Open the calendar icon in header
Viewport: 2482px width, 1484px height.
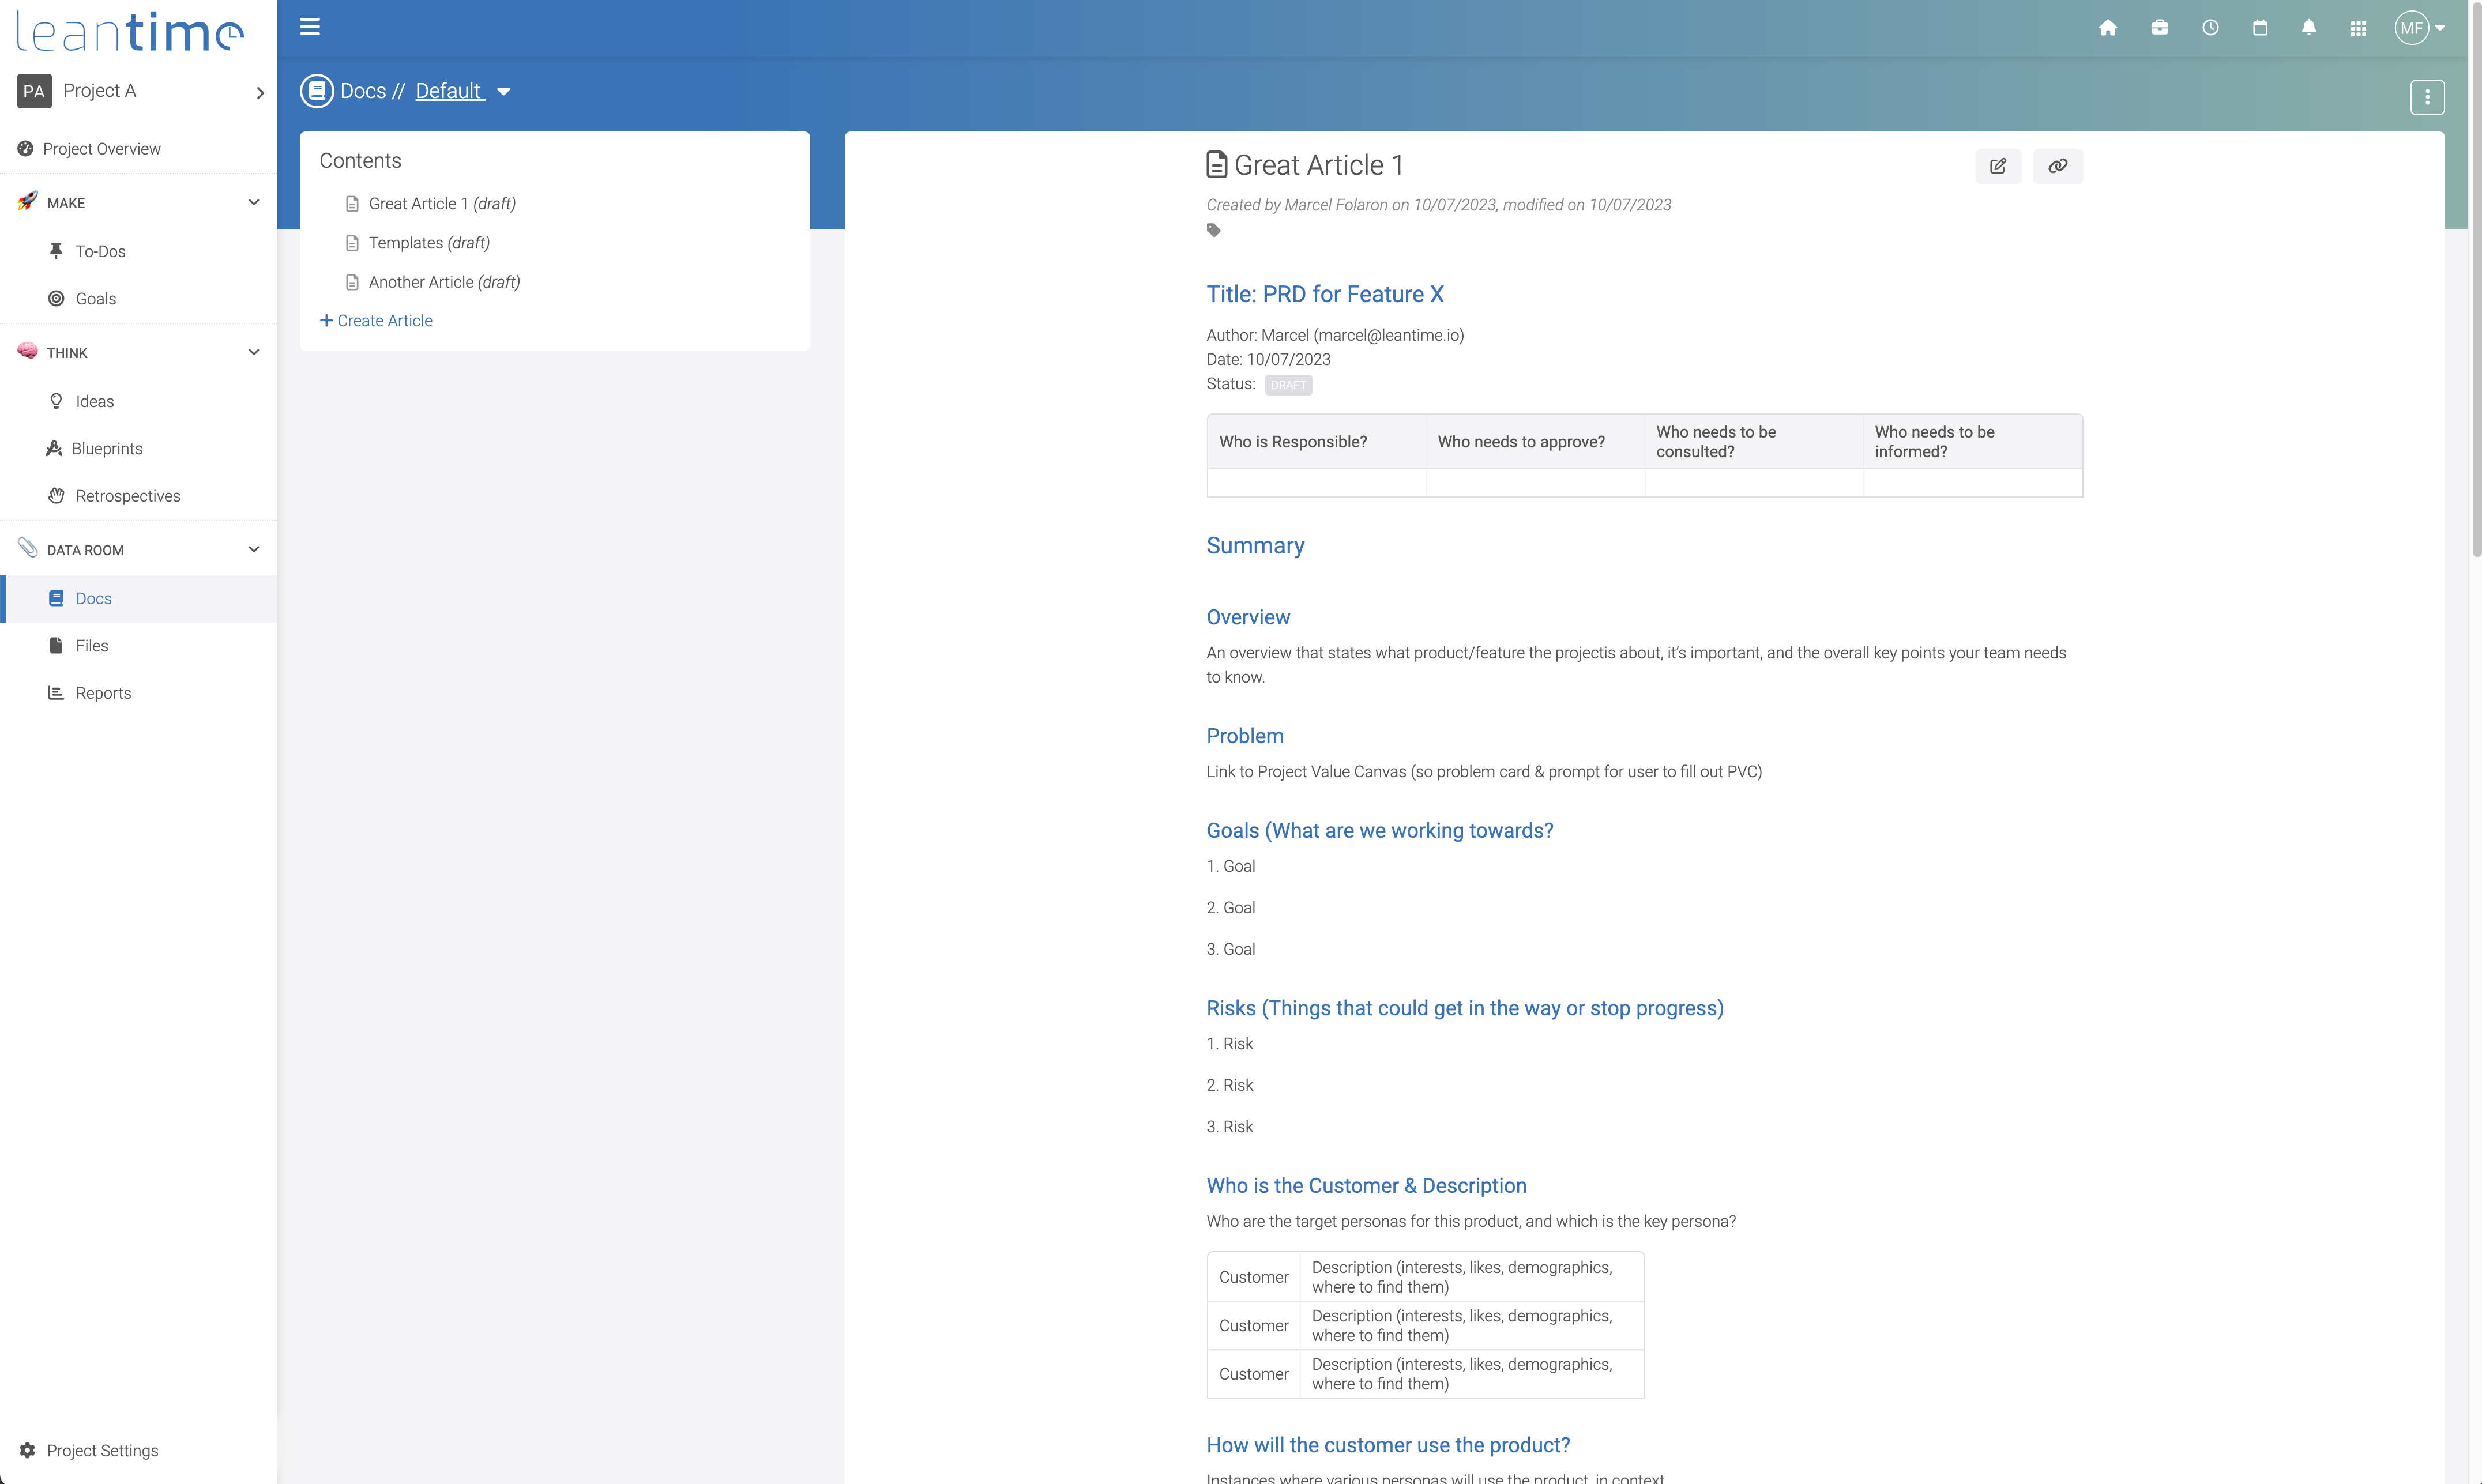pos(2260,28)
